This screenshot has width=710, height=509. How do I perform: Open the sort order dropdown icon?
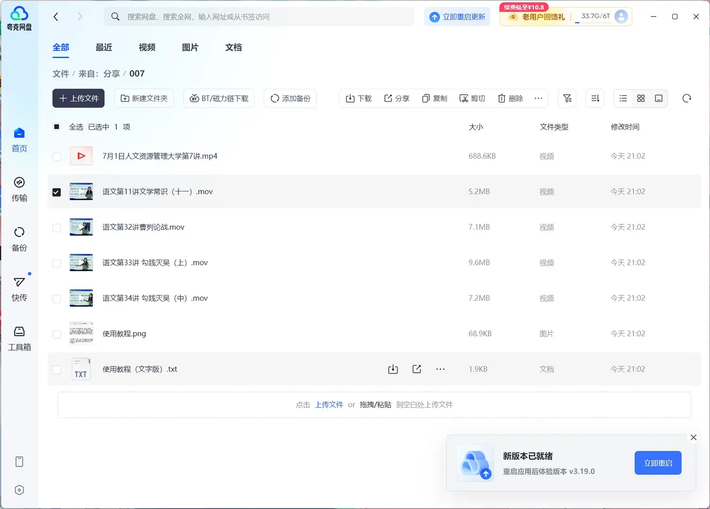pyautogui.click(x=595, y=98)
